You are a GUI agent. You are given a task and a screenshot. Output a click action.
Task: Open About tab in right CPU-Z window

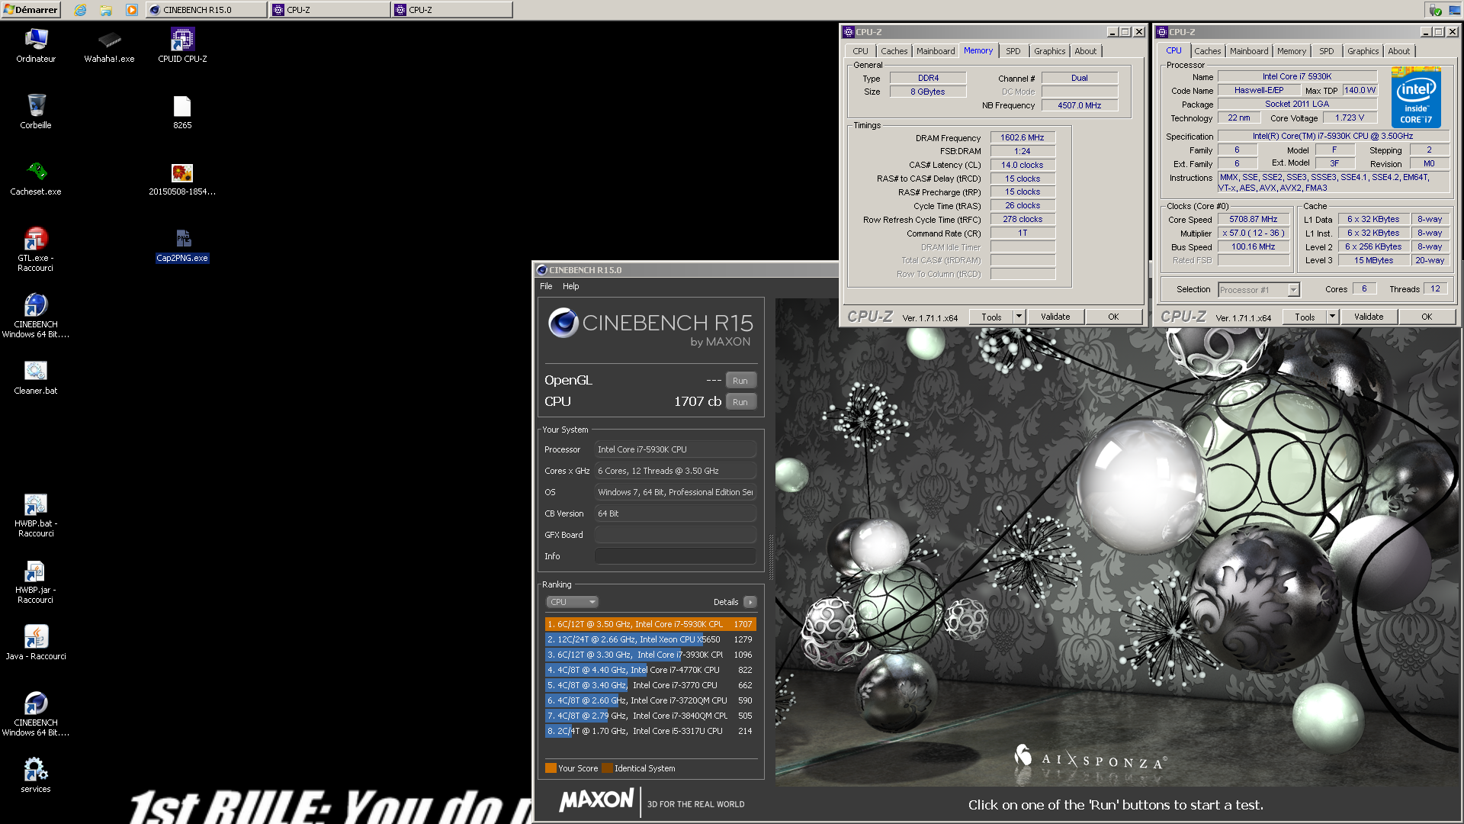pyautogui.click(x=1398, y=51)
